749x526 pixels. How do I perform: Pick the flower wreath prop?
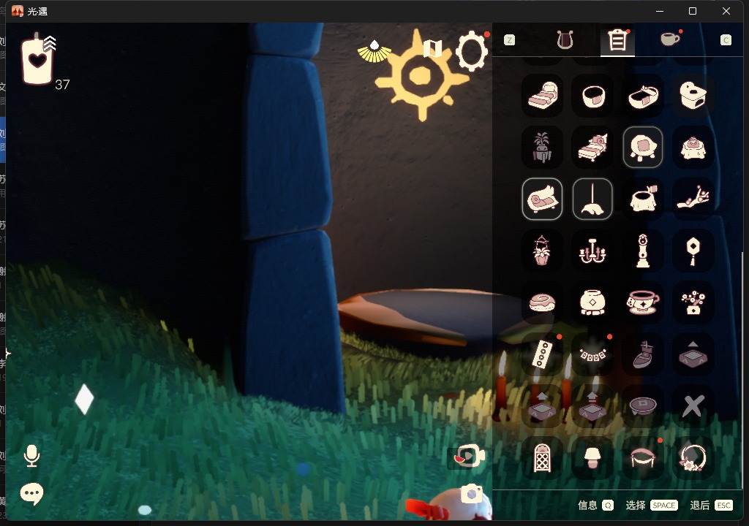click(693, 458)
